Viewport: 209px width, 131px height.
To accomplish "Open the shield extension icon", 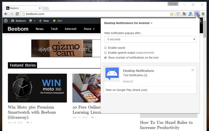I will click(x=178, y=14).
